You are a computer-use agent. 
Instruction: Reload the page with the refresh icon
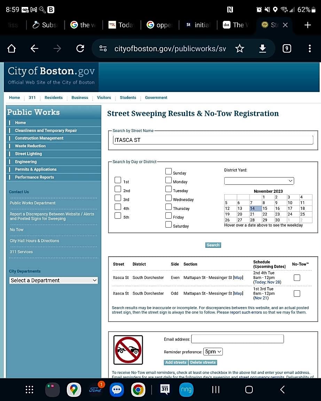(80, 48)
